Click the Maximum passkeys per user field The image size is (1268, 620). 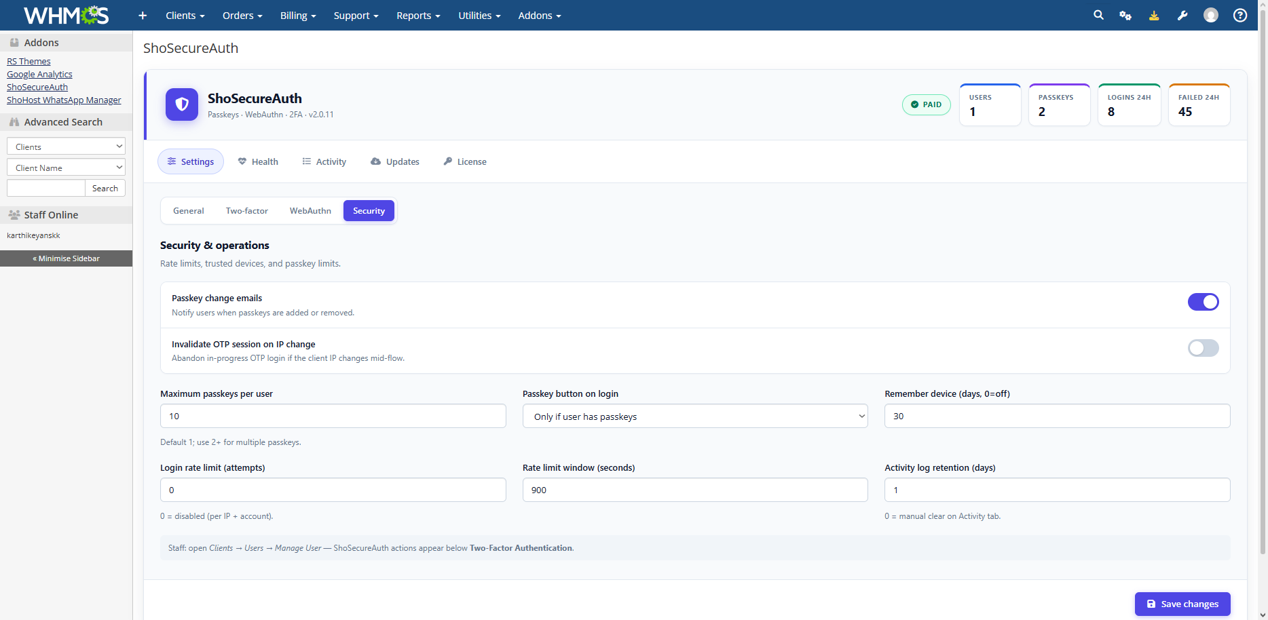[x=333, y=416]
